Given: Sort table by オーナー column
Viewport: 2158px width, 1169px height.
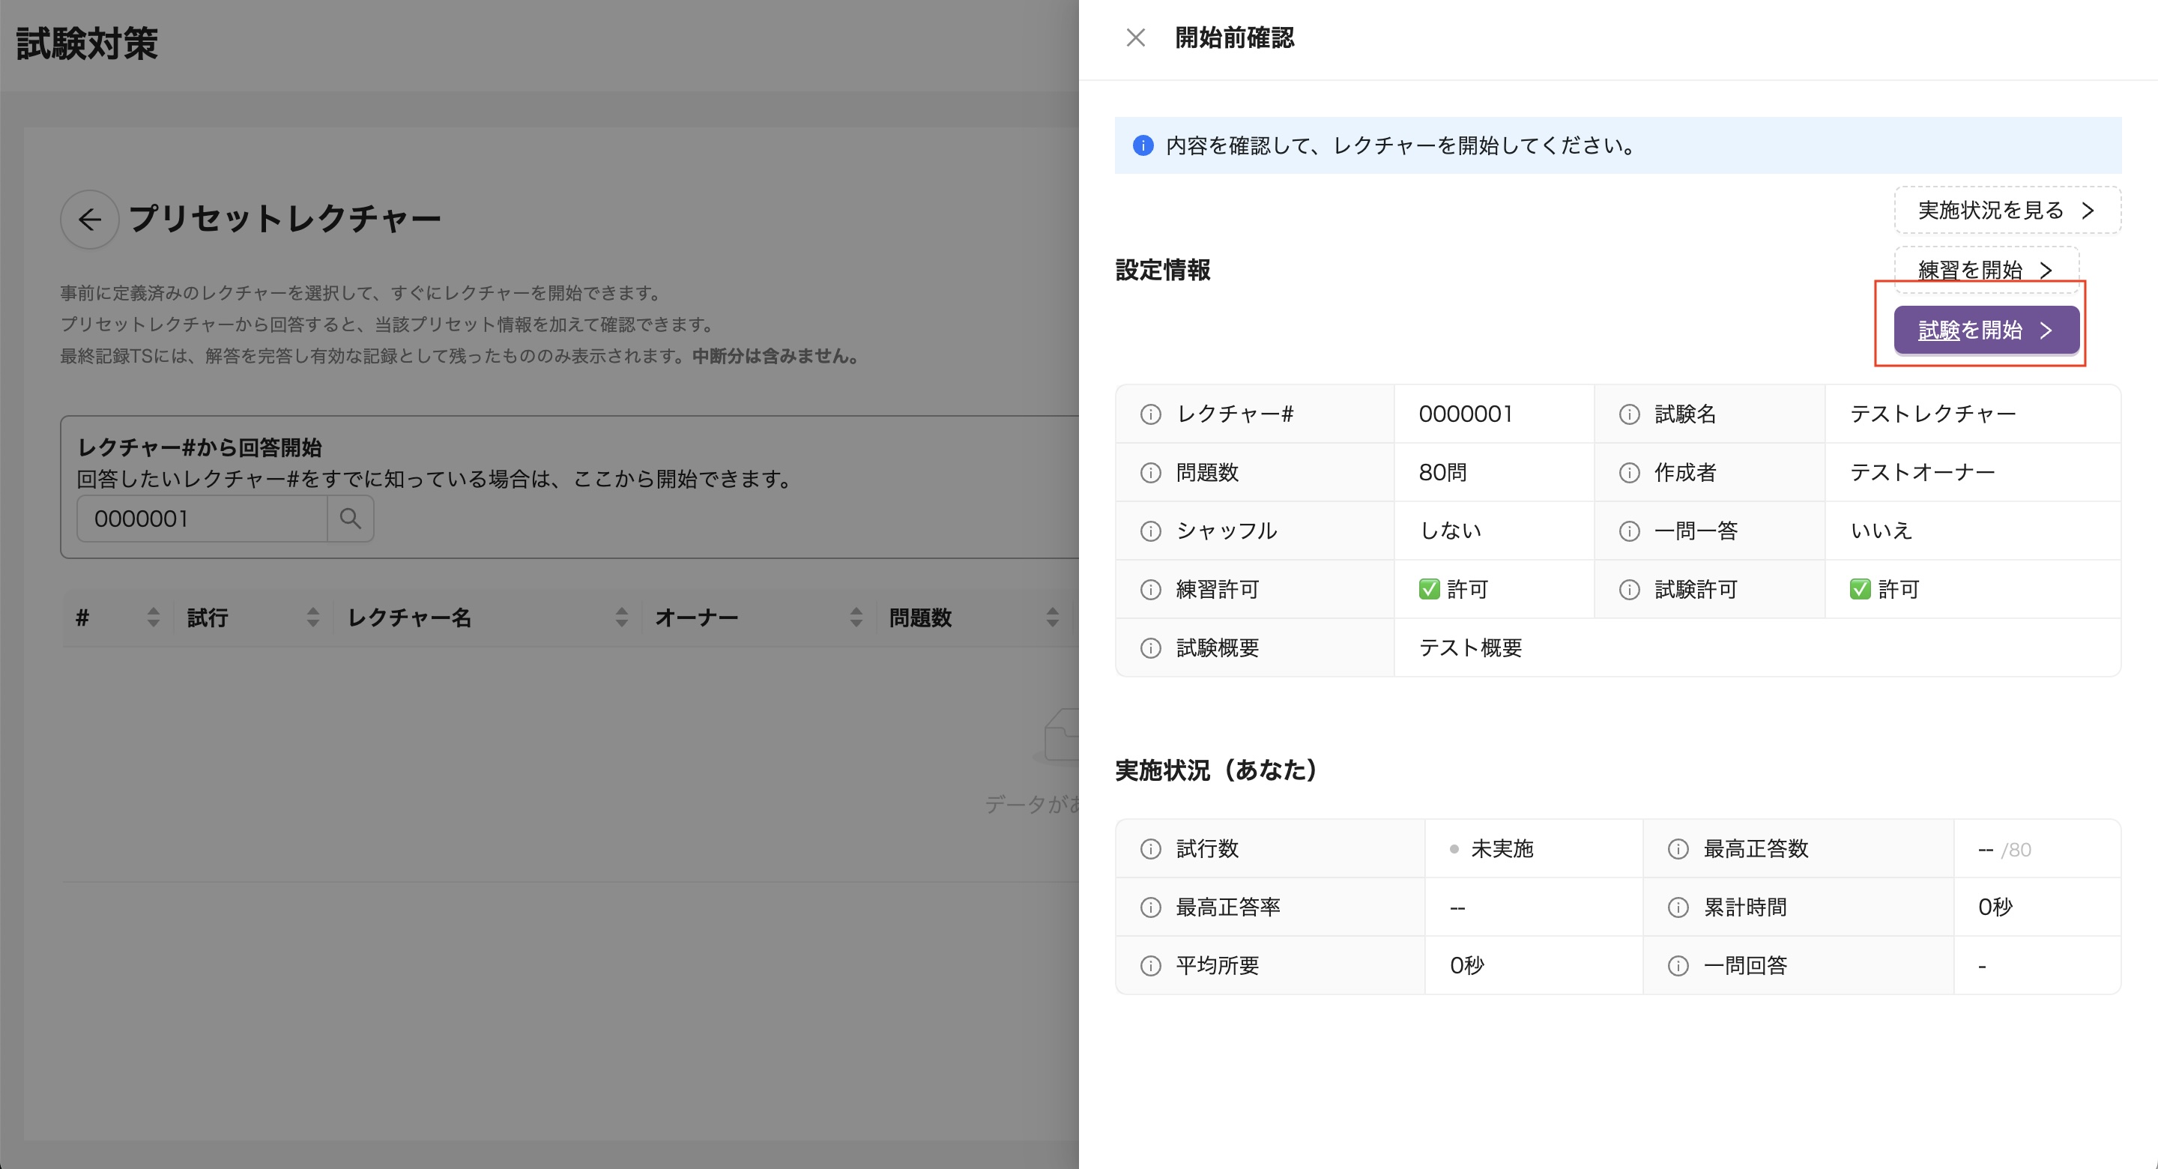Looking at the screenshot, I should 856,617.
